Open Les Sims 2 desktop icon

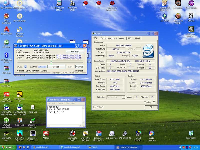pyautogui.click(x=165, y=17)
